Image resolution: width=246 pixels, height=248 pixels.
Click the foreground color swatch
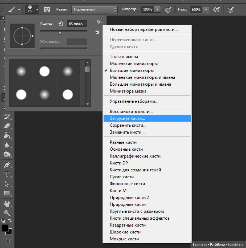pos(5,228)
